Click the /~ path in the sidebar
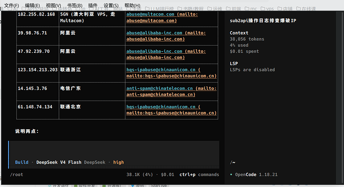The width and height of the screenshot is (344, 187). pos(232,162)
